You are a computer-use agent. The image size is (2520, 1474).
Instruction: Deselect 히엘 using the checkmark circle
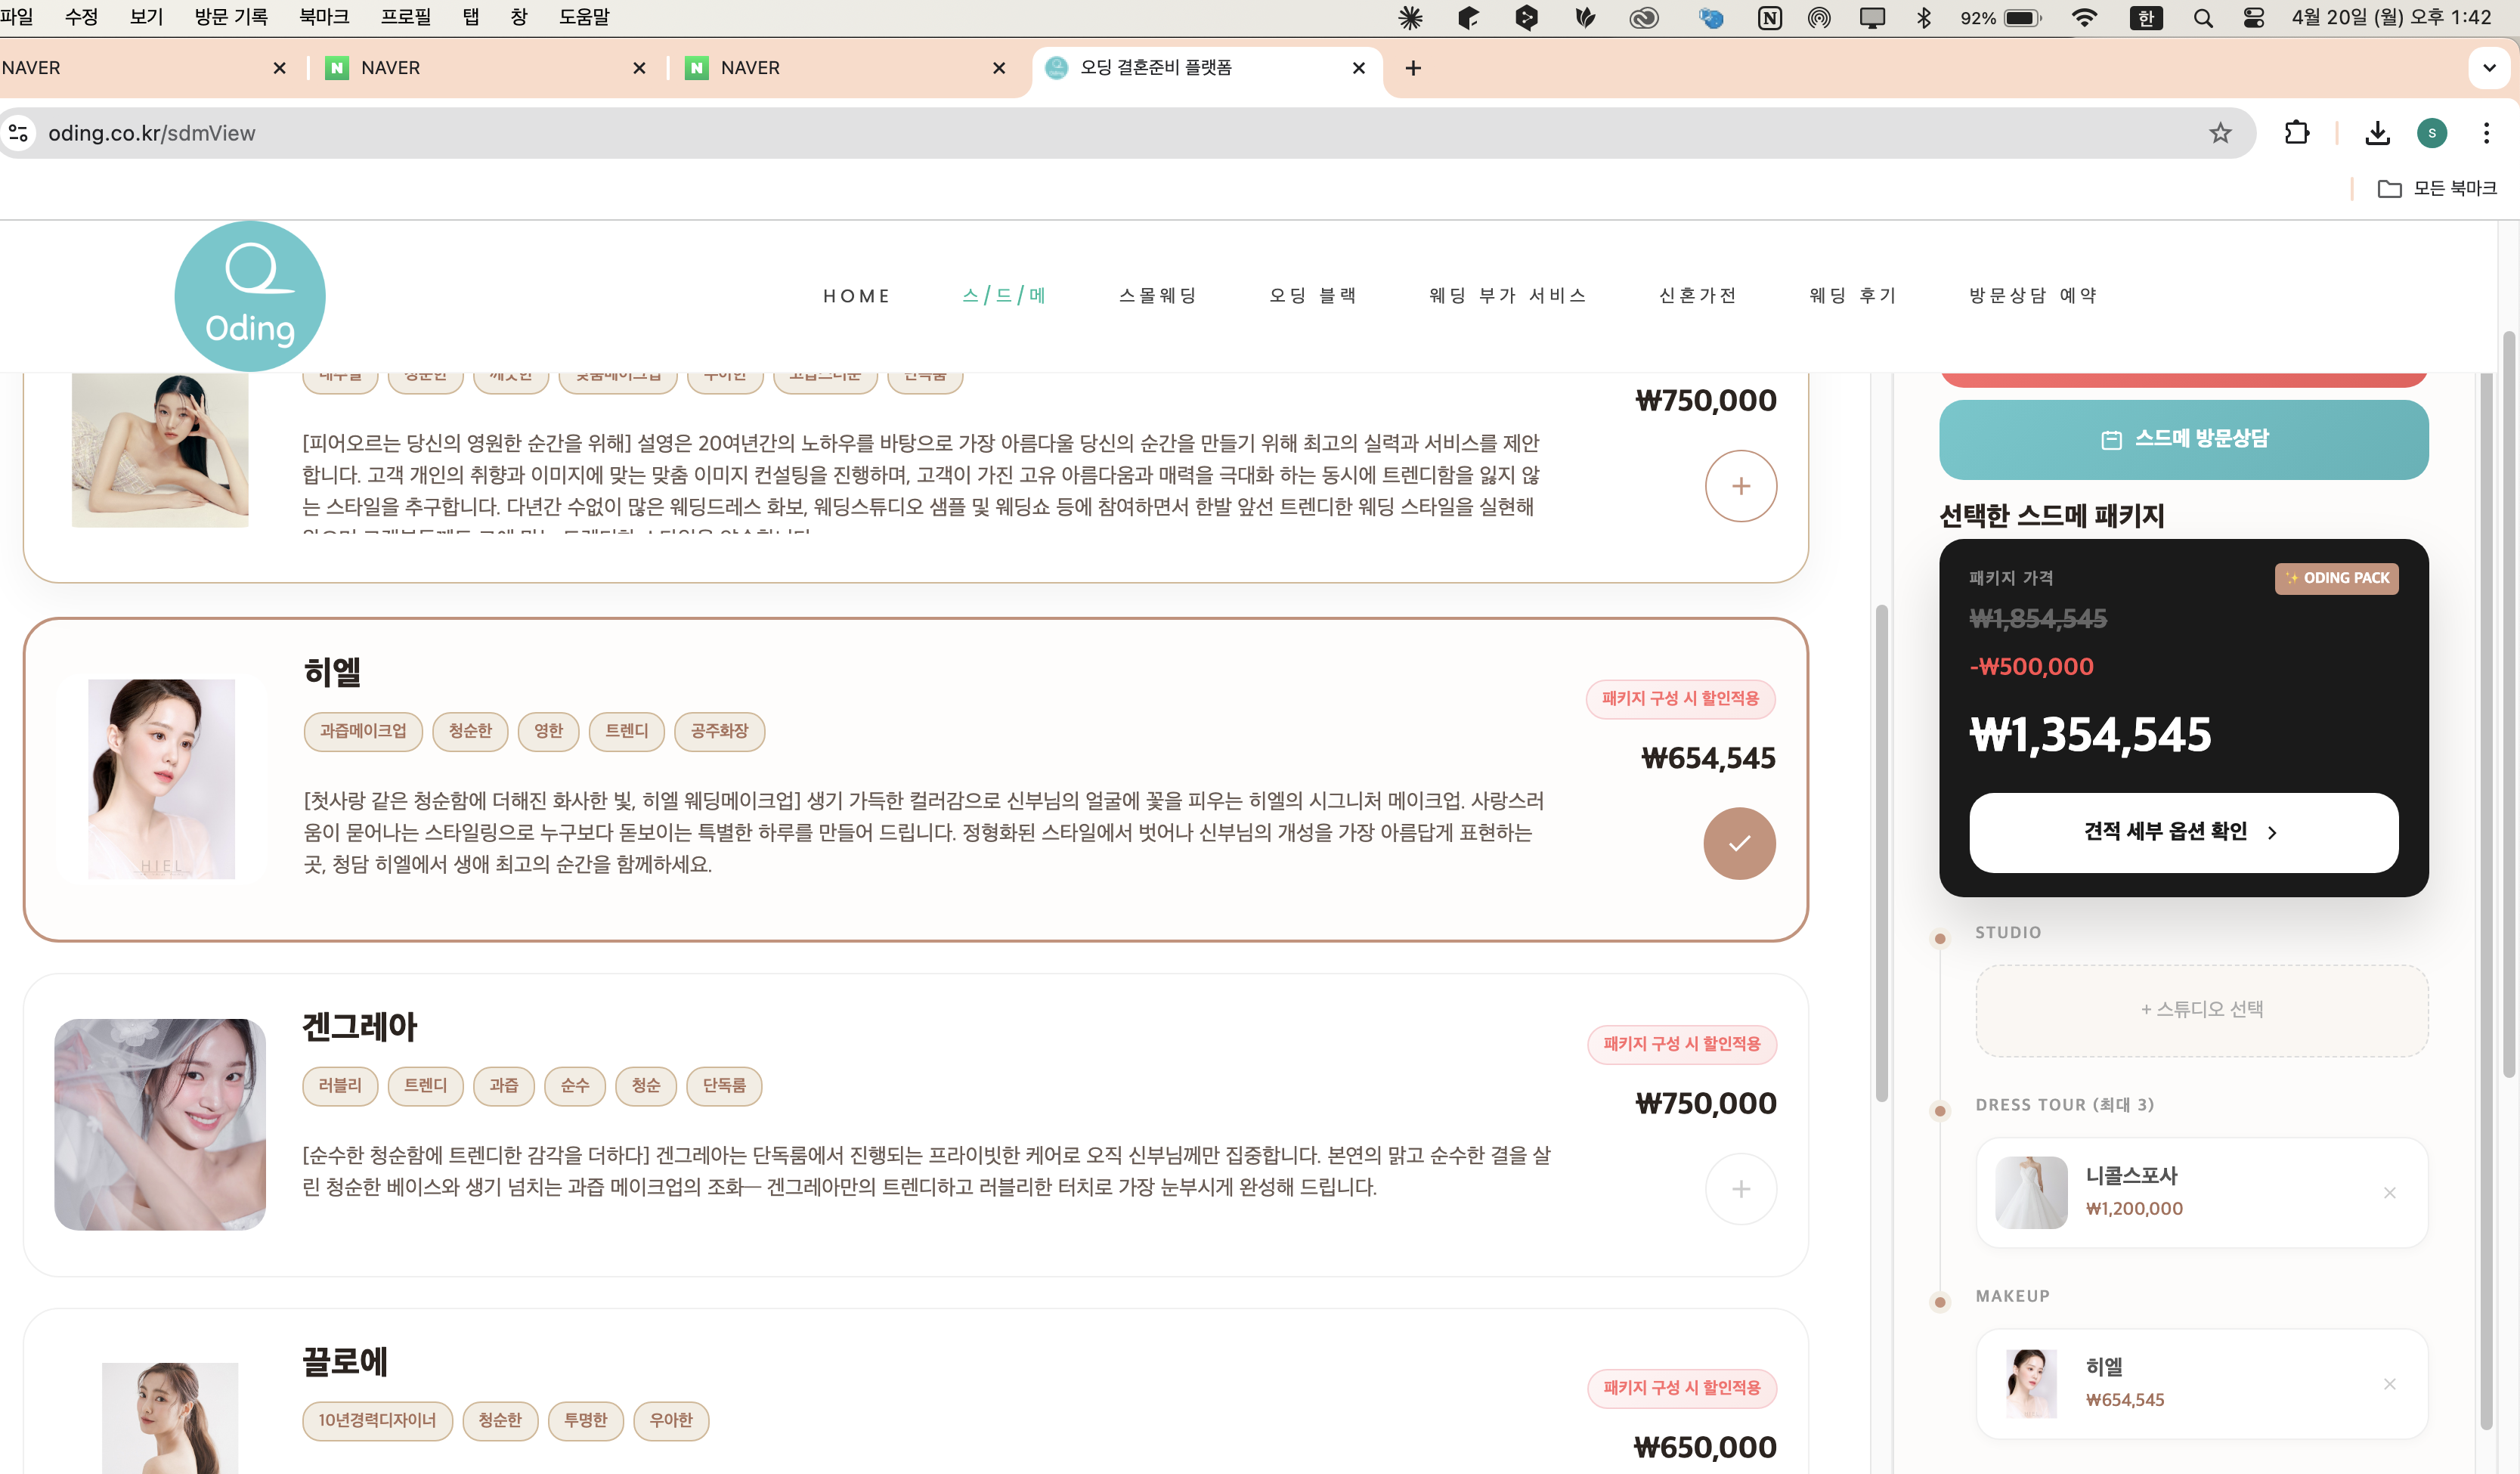(1740, 843)
